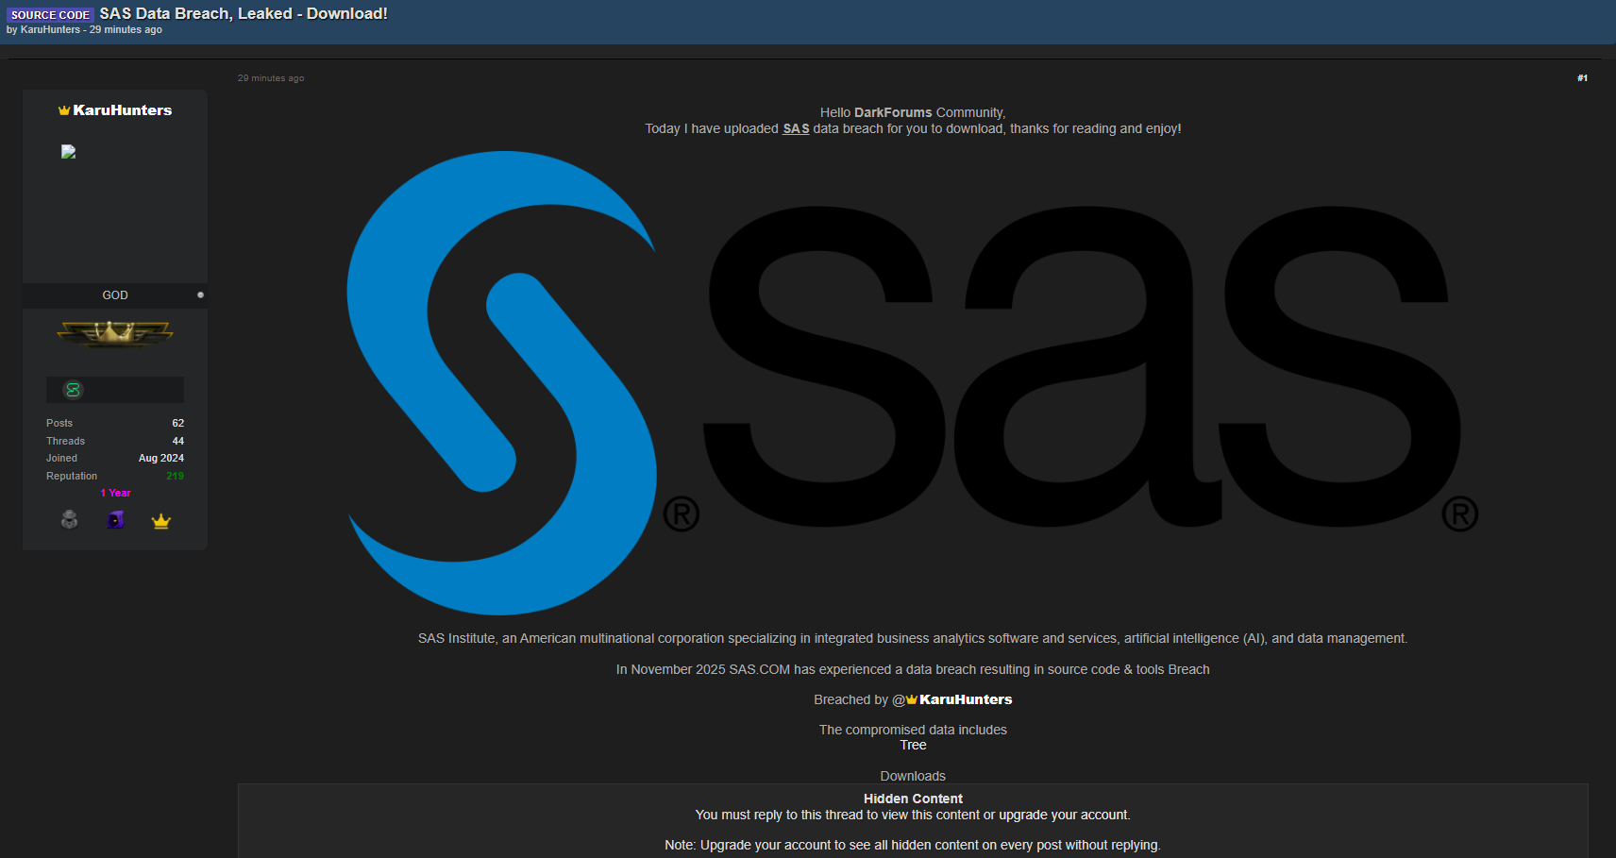Click the gold crown award icon

point(161,521)
